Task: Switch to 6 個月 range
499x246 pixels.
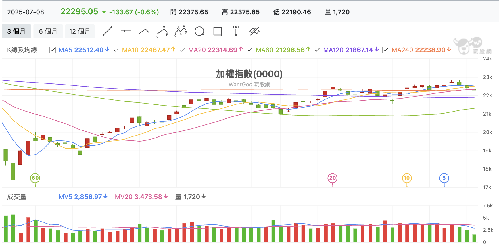Action: tap(48, 31)
